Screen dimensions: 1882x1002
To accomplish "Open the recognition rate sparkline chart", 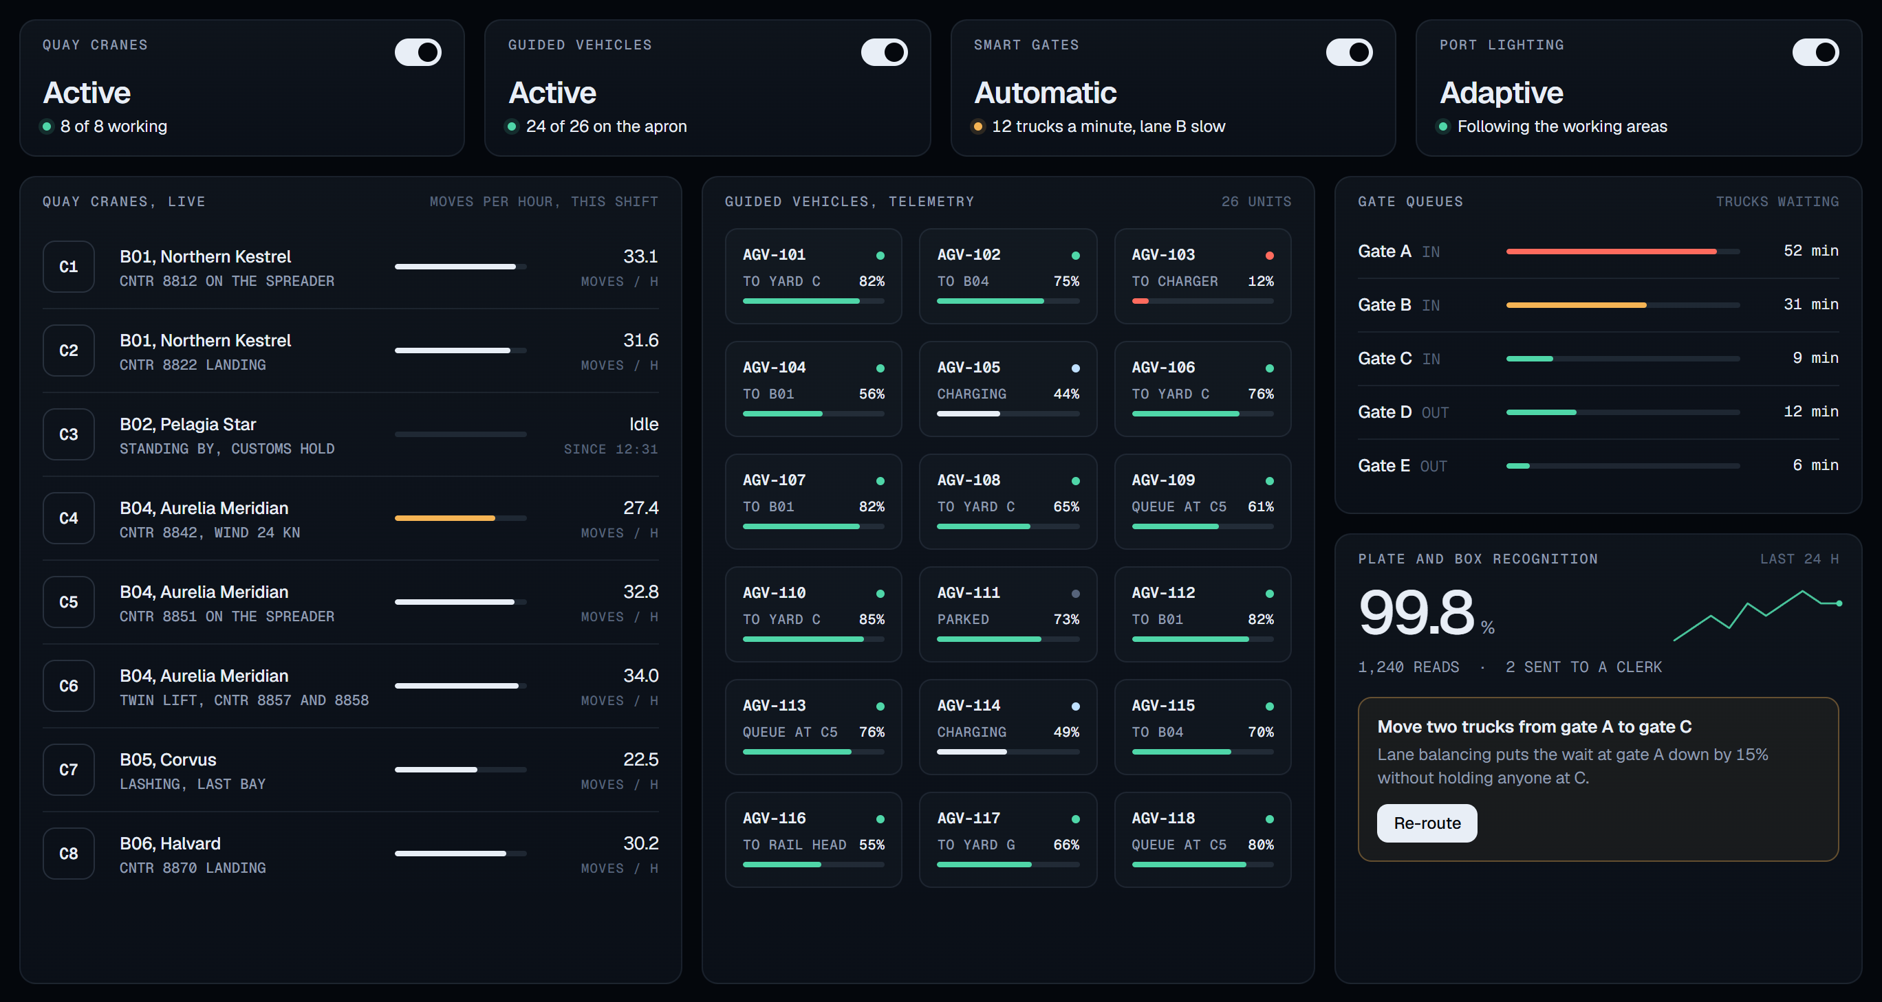I will tap(1757, 615).
